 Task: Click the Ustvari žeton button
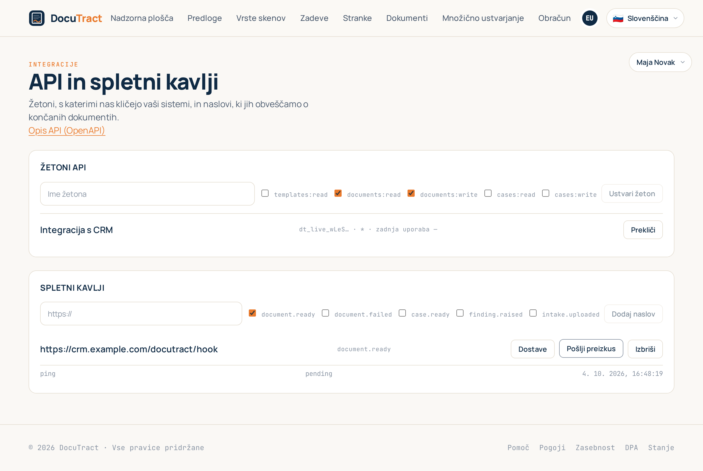632,193
